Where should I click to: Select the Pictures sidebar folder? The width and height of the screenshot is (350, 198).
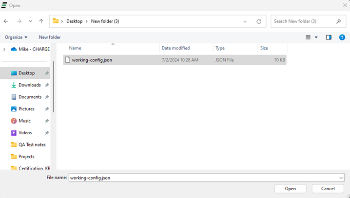tap(26, 109)
